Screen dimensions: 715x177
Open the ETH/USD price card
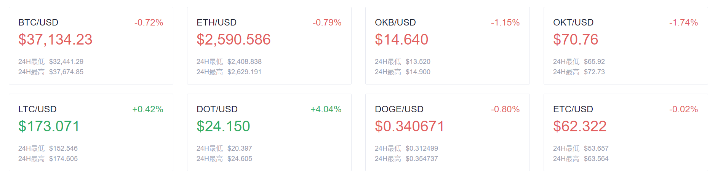tap(269, 46)
